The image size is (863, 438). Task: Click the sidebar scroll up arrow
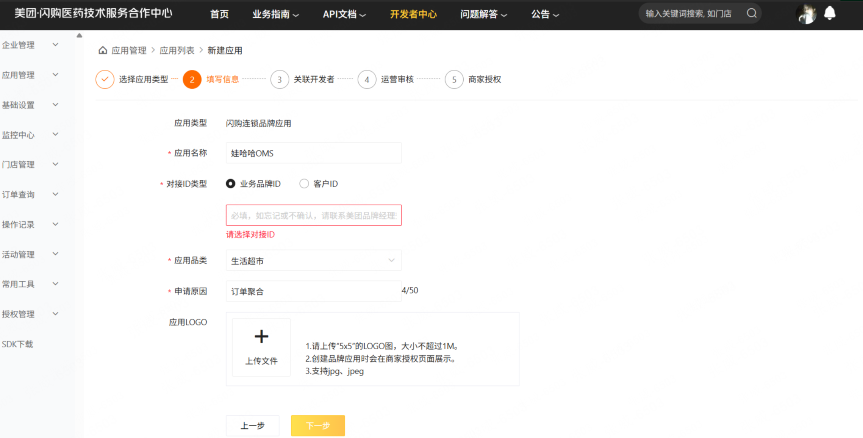click(x=79, y=36)
